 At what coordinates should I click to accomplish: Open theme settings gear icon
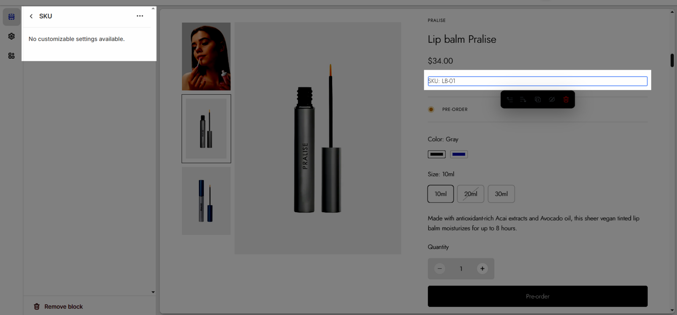tap(11, 36)
